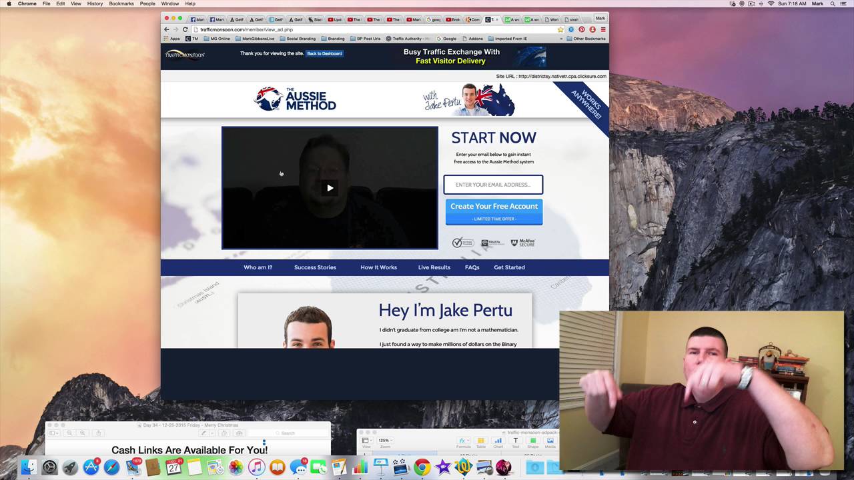The height and width of the screenshot is (480, 854).
Task: Open App Store in the Dock
Action: pyautogui.click(x=91, y=467)
